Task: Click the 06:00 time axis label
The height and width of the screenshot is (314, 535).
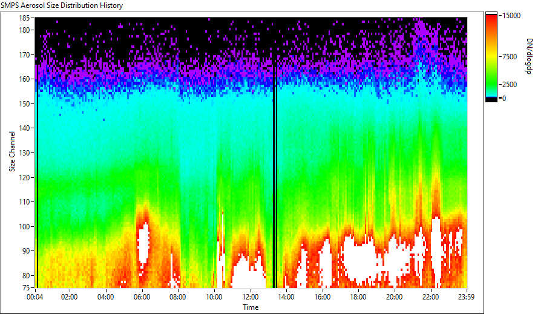Action: pyautogui.click(x=142, y=297)
